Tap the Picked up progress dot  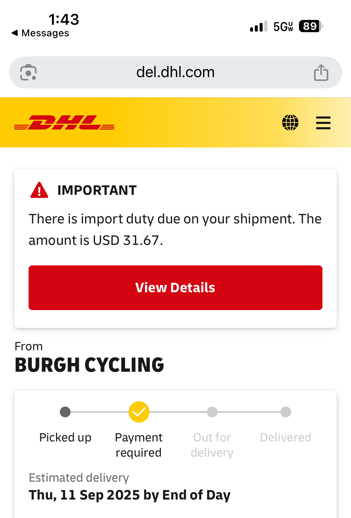(65, 412)
